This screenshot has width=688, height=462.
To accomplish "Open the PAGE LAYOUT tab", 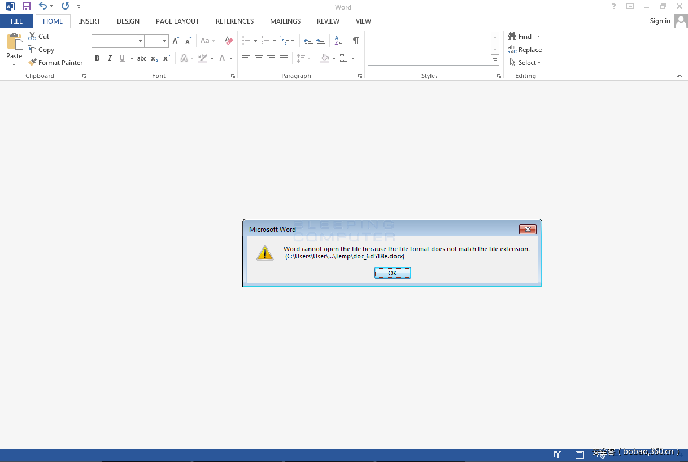I will click(x=177, y=21).
